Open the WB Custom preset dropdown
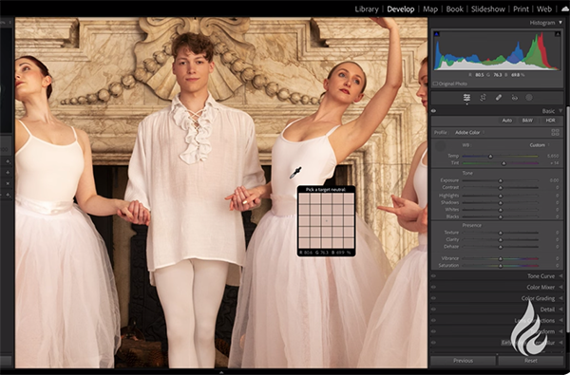The width and height of the screenshot is (570, 375). (540, 145)
